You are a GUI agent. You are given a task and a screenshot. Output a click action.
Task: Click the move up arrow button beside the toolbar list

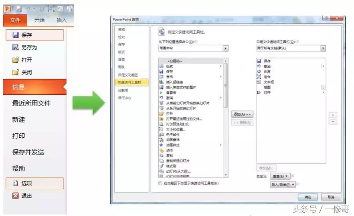point(333,115)
